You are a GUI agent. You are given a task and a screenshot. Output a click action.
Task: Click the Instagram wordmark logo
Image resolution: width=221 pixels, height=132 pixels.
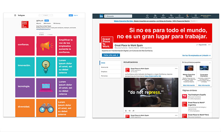click(22, 15)
